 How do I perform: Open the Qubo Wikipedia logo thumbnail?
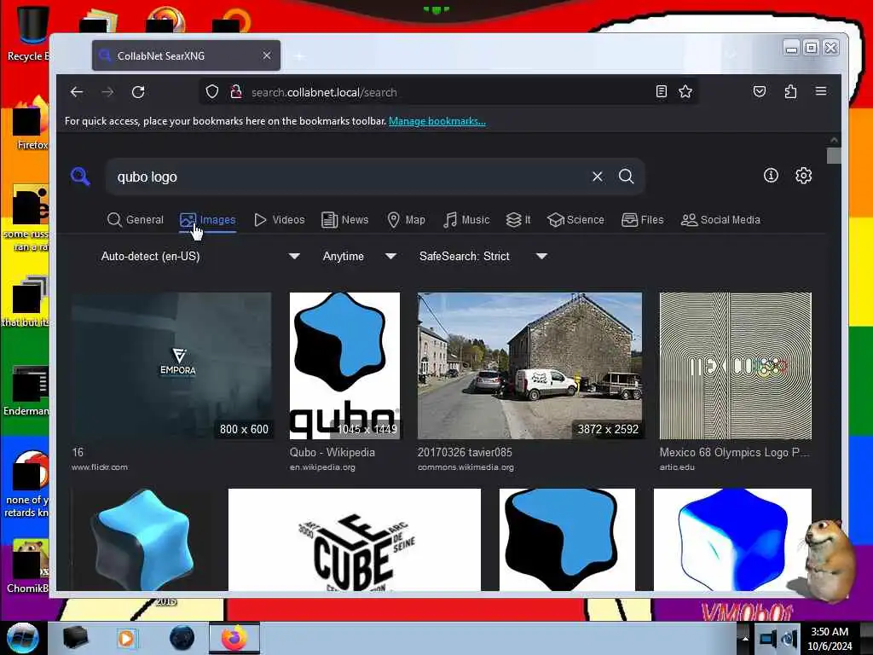click(x=344, y=366)
